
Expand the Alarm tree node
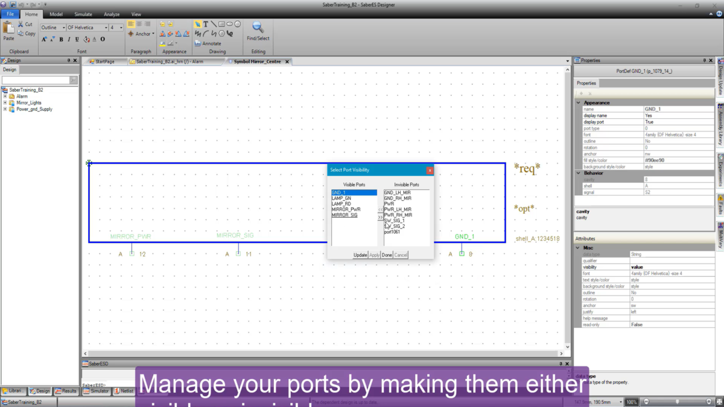(5, 96)
